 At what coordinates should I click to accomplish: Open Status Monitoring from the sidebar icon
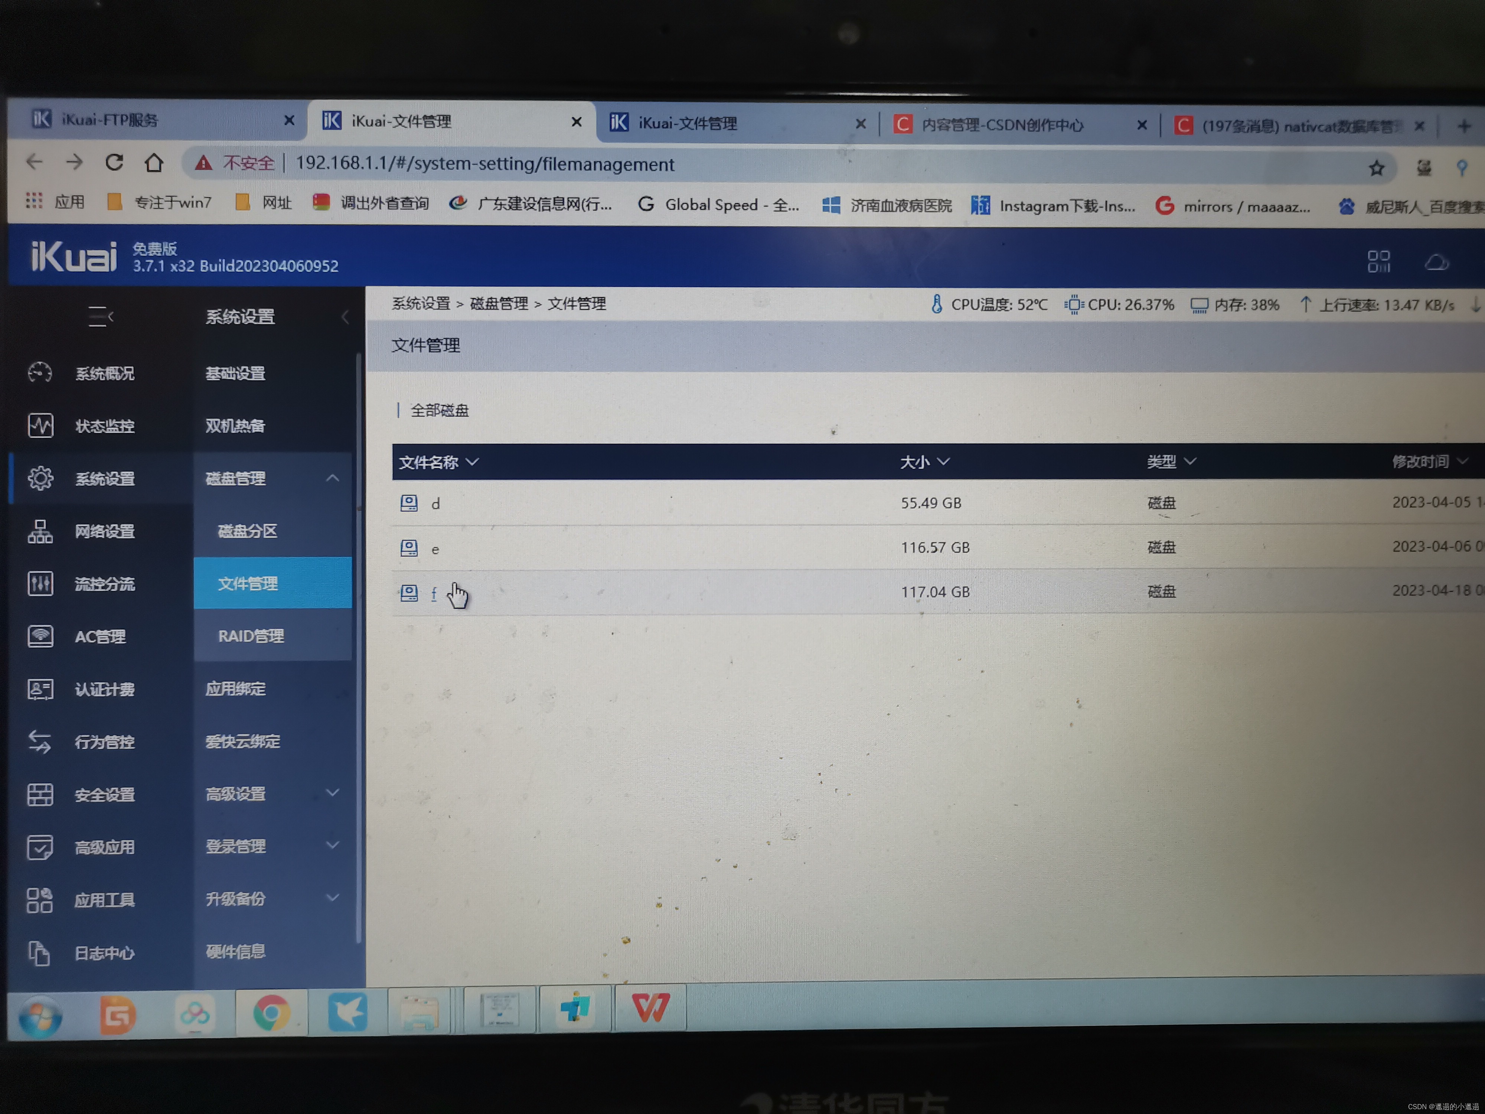pyautogui.click(x=40, y=426)
